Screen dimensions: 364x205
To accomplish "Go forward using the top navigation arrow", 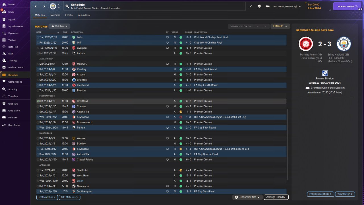I will coord(44,6).
